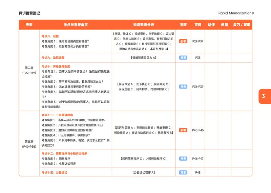Click the cell 【调解程序及效力 A】
The image size is (271, 193).
[x=143, y=57]
